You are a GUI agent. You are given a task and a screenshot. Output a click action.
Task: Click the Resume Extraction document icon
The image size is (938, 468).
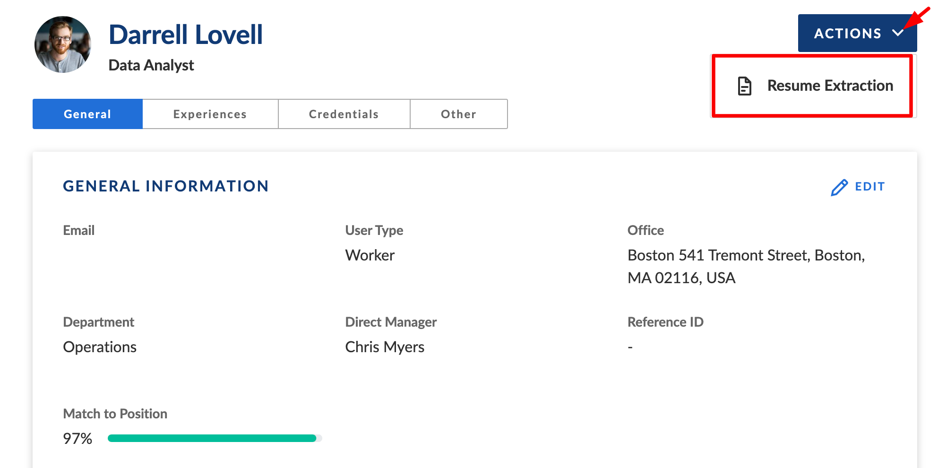[x=745, y=86]
